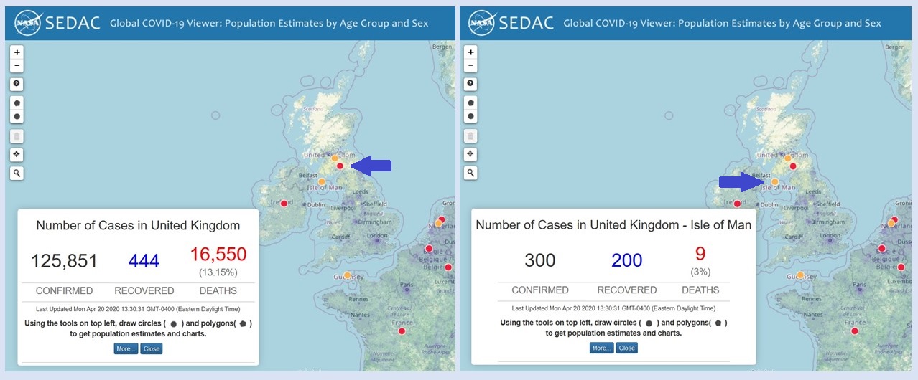The image size is (918, 380).
Task: Click 'Number of Cases in United Kingdom - Isle of Man' heading
Action: tap(613, 225)
